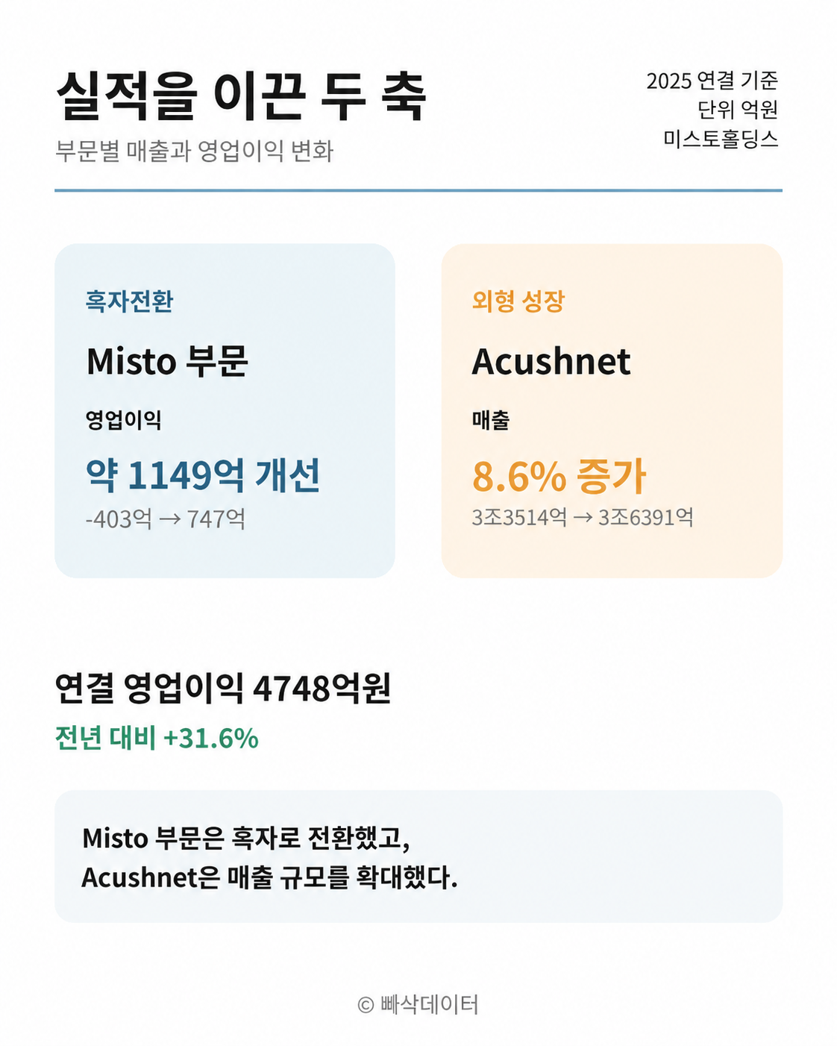The height and width of the screenshot is (1046, 837).
Task: Click the 흑자전환 tag in blue card
Action: [x=129, y=301]
